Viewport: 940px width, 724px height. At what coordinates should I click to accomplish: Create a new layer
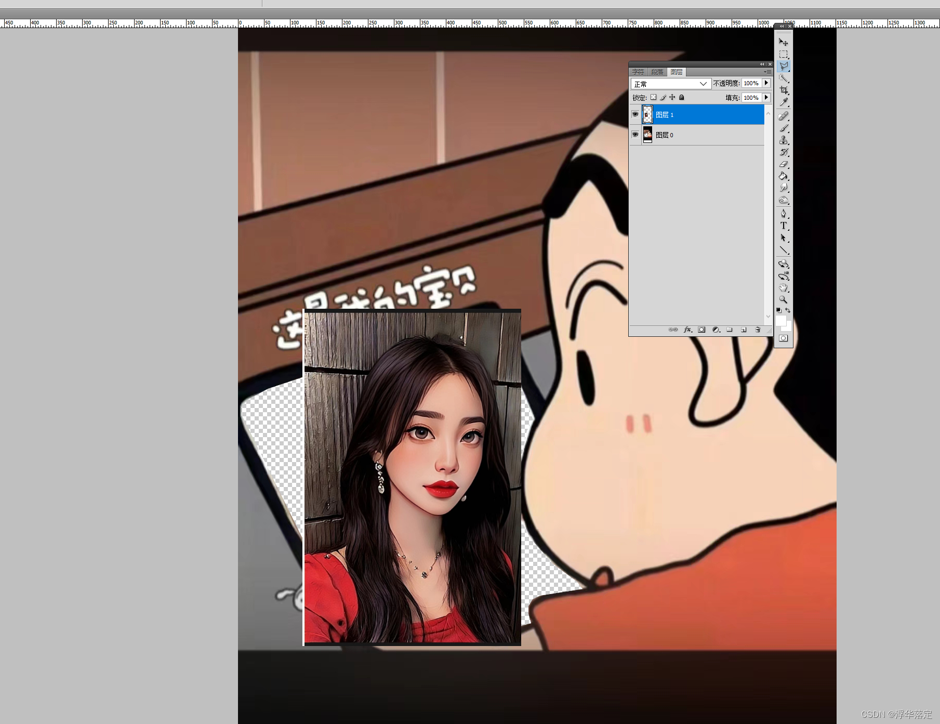coord(744,330)
